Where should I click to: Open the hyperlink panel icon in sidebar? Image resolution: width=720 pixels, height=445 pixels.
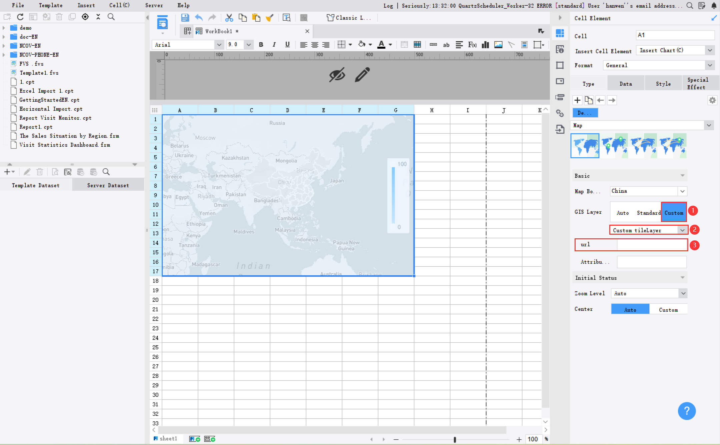pyautogui.click(x=560, y=113)
